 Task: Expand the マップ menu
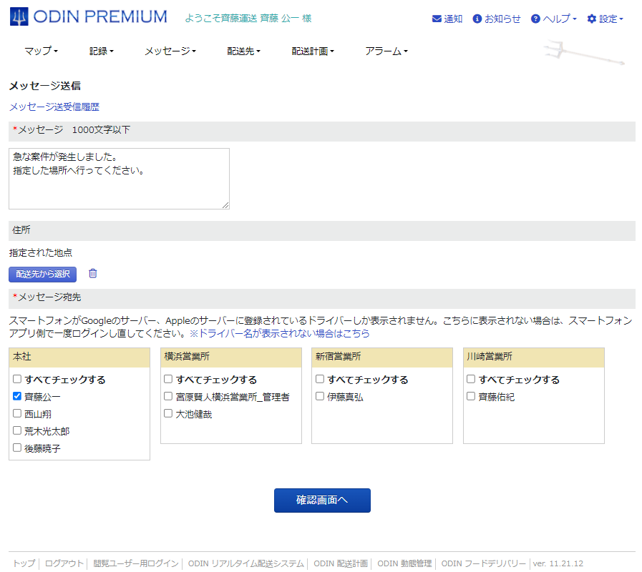pos(41,51)
